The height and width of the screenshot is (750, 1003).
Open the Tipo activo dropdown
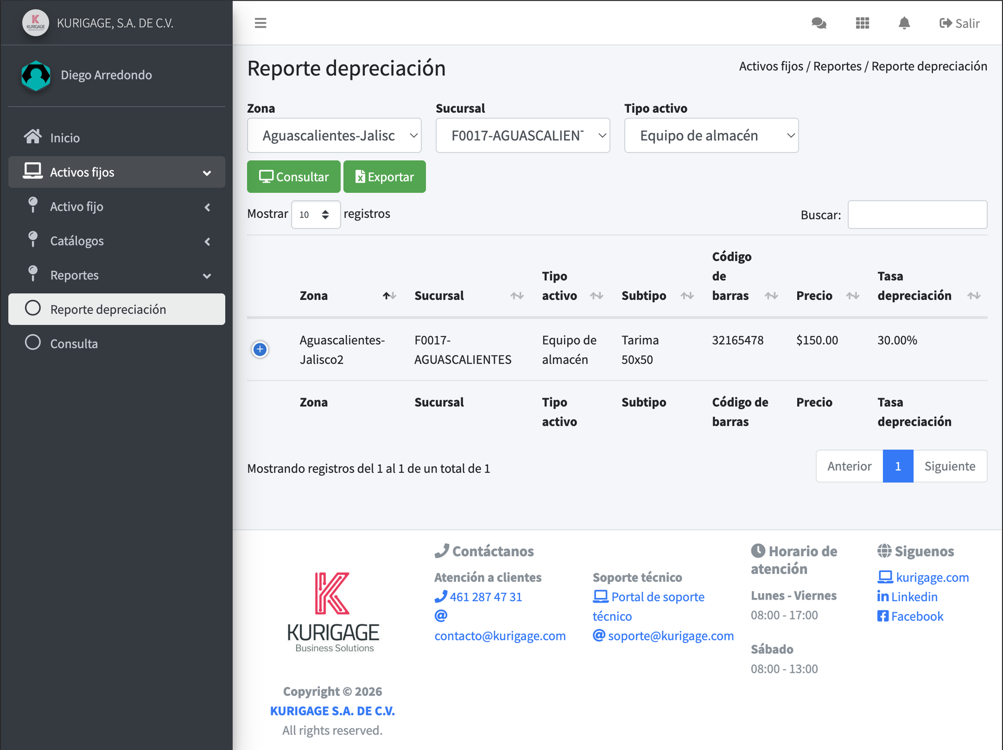coord(711,136)
